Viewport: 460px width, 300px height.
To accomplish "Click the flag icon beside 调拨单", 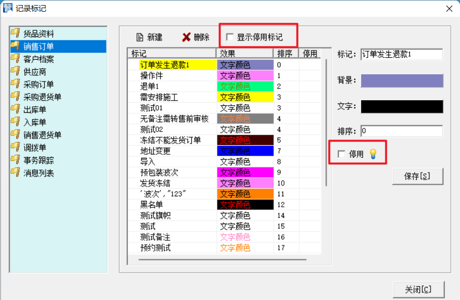I will point(15,147).
